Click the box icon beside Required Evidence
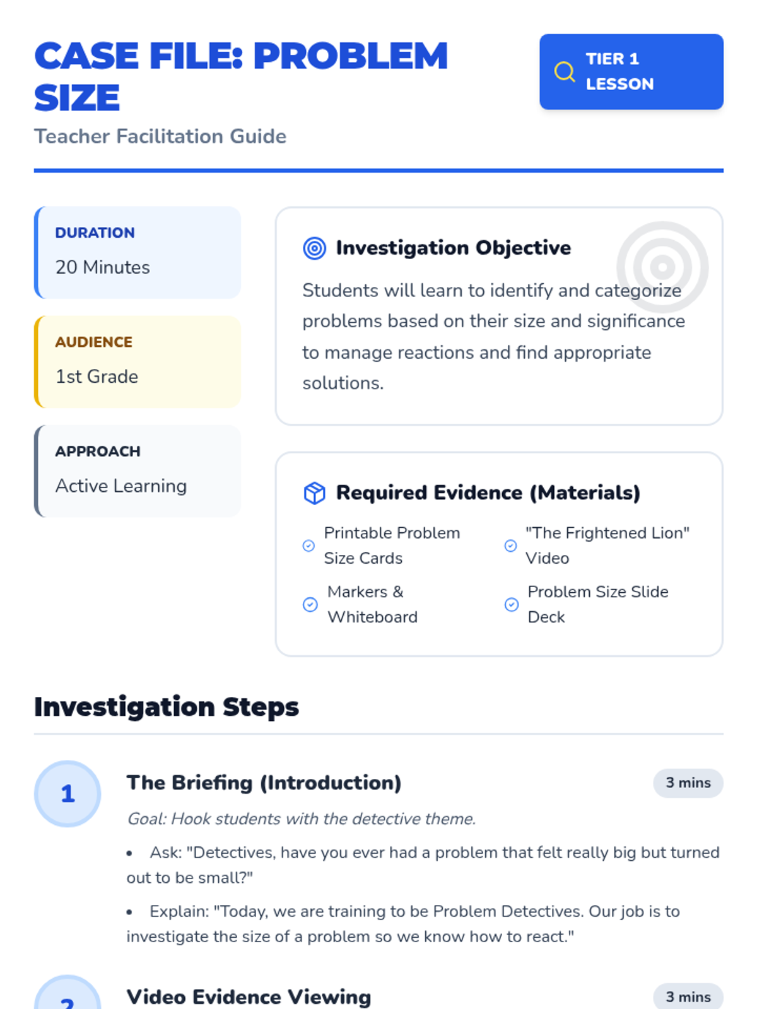Viewport: 757px width, 1009px height. [315, 493]
